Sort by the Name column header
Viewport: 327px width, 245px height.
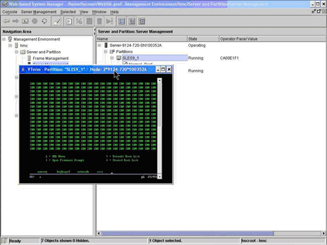(x=142, y=39)
